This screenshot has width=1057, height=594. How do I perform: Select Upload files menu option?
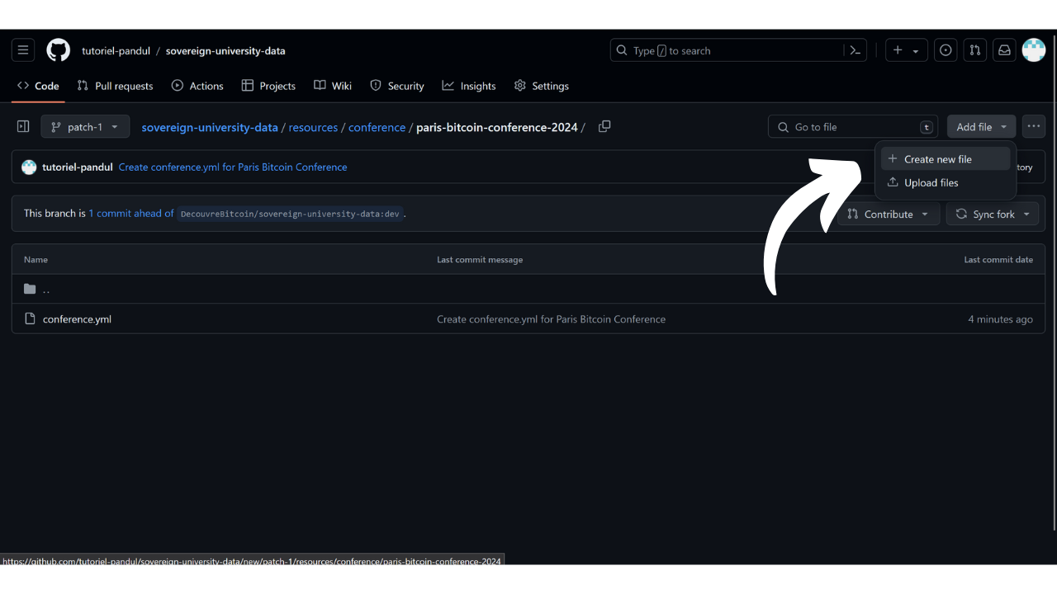click(946, 182)
